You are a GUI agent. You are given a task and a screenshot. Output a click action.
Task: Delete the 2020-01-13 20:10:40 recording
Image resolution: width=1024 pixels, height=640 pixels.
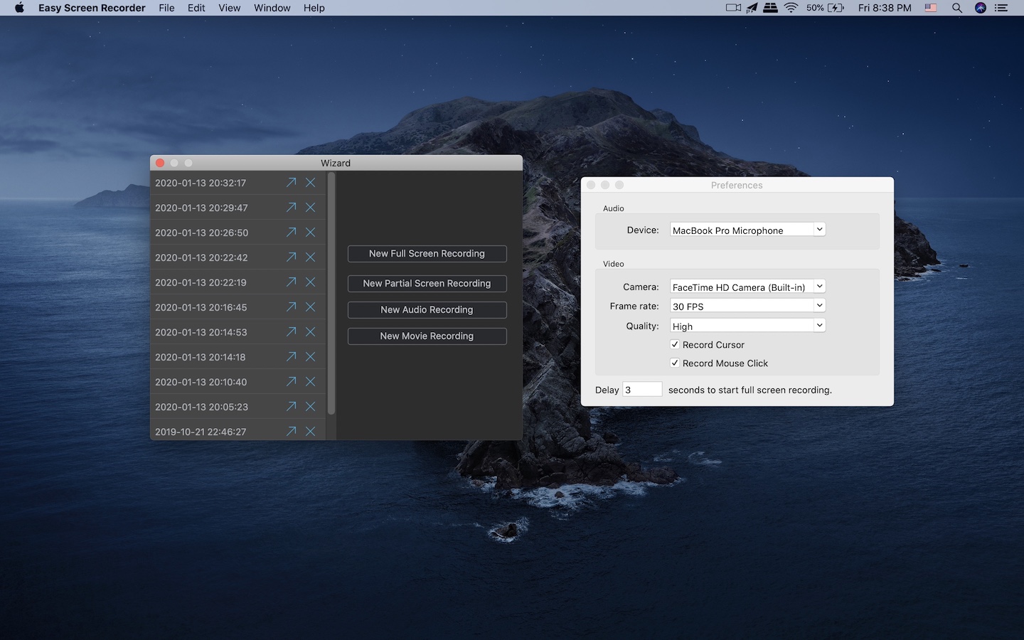coord(311,382)
